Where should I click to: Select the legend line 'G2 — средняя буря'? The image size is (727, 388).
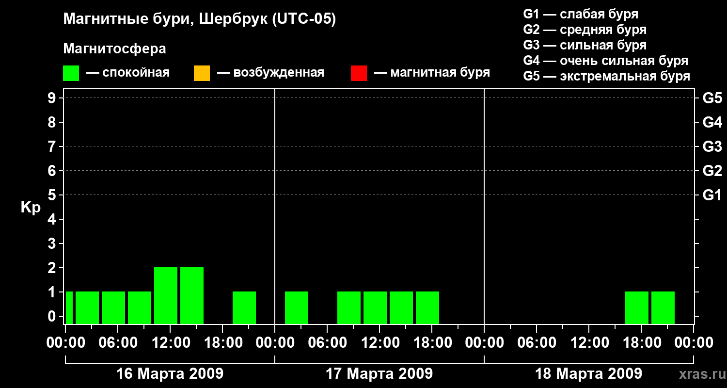[x=585, y=30]
